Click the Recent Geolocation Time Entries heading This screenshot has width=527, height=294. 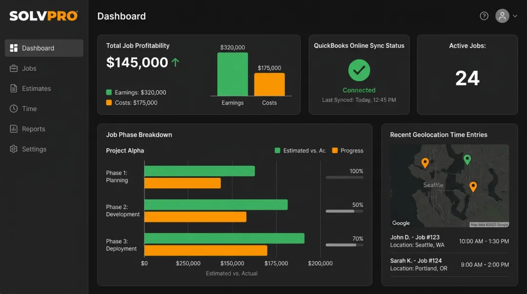[439, 135]
